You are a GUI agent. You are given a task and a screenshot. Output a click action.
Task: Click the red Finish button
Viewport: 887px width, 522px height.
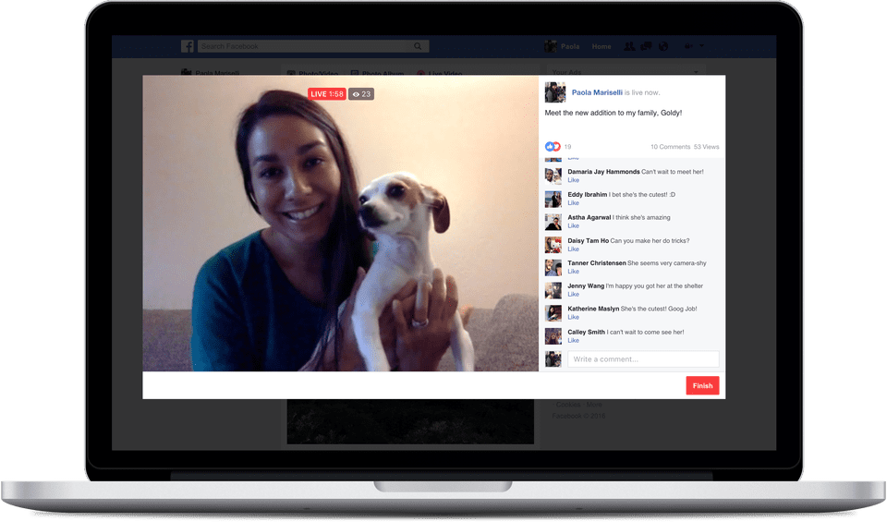pos(702,385)
